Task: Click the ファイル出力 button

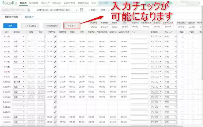Action: 30,26
